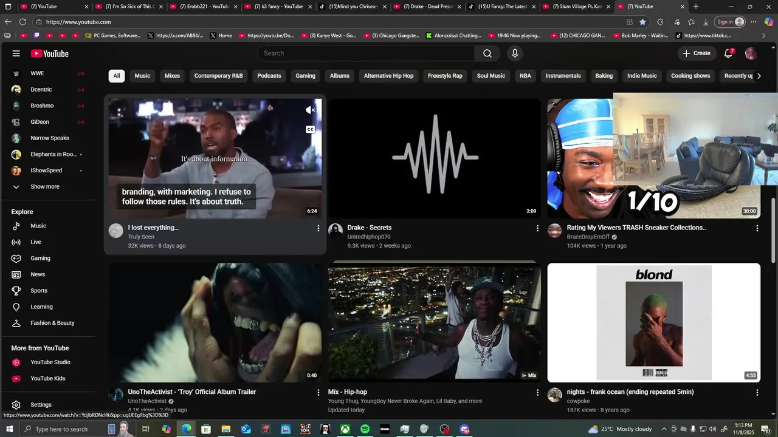
Task: Open the YouTube account avatar menu
Action: click(x=751, y=53)
